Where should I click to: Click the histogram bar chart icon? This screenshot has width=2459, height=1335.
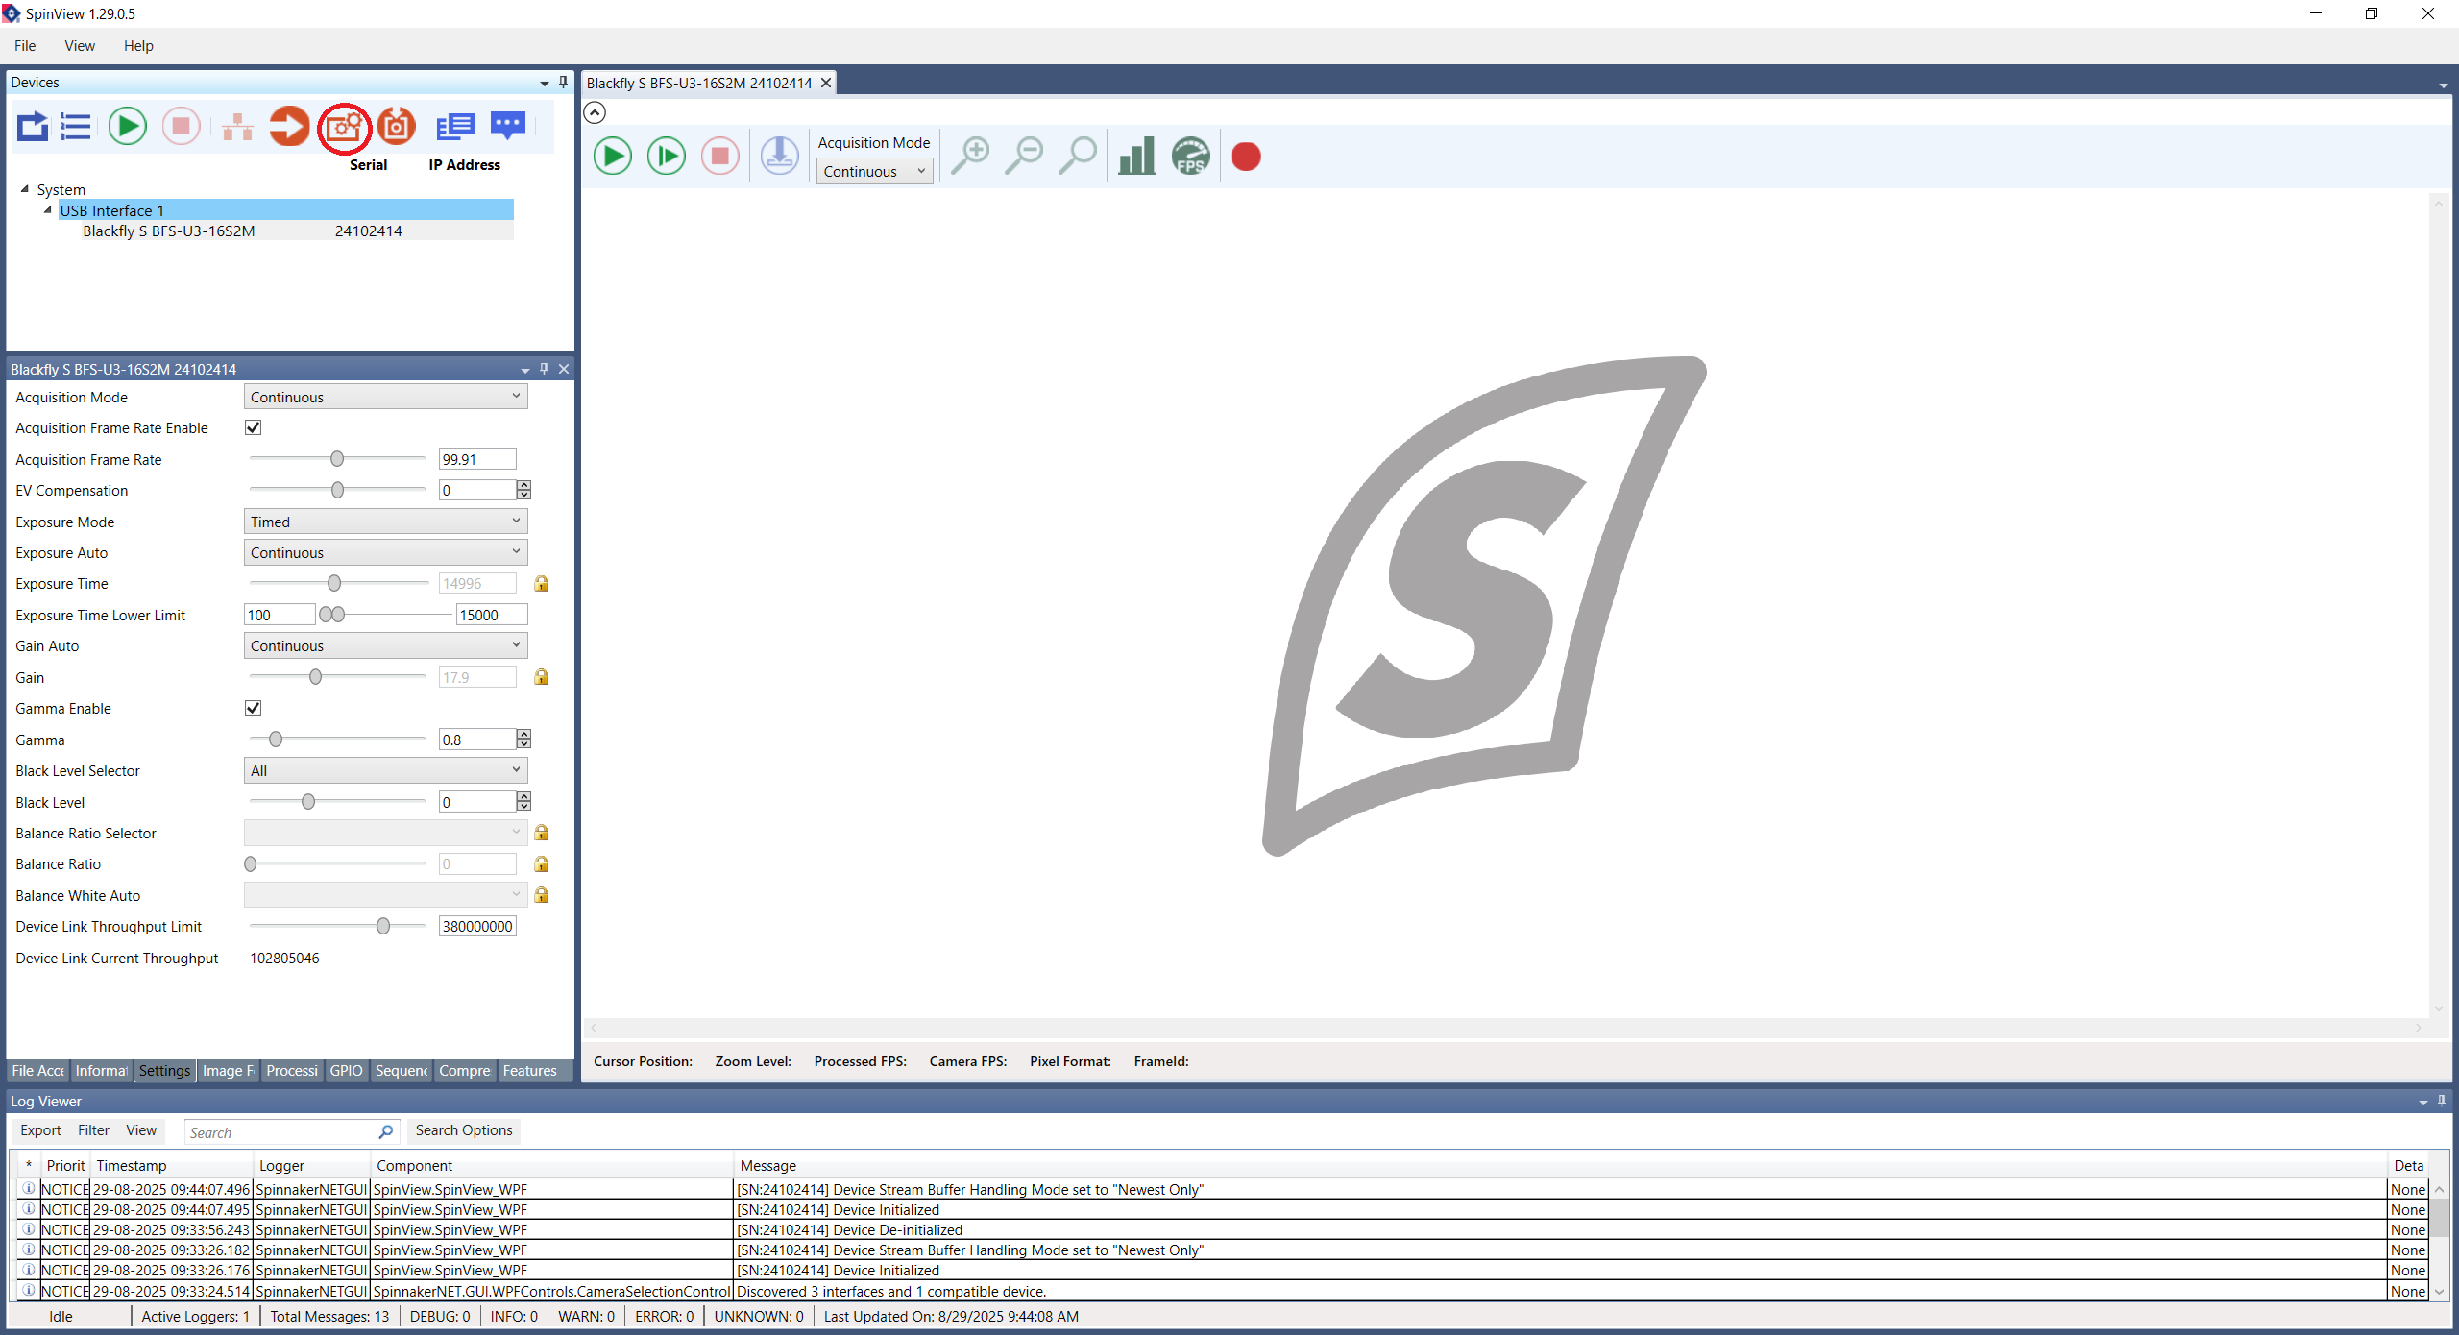1136,156
